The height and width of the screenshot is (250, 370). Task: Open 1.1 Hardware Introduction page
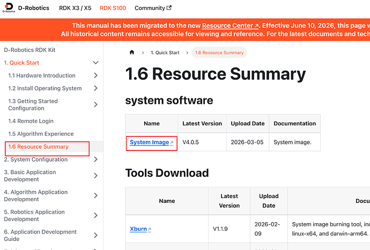[x=42, y=75]
